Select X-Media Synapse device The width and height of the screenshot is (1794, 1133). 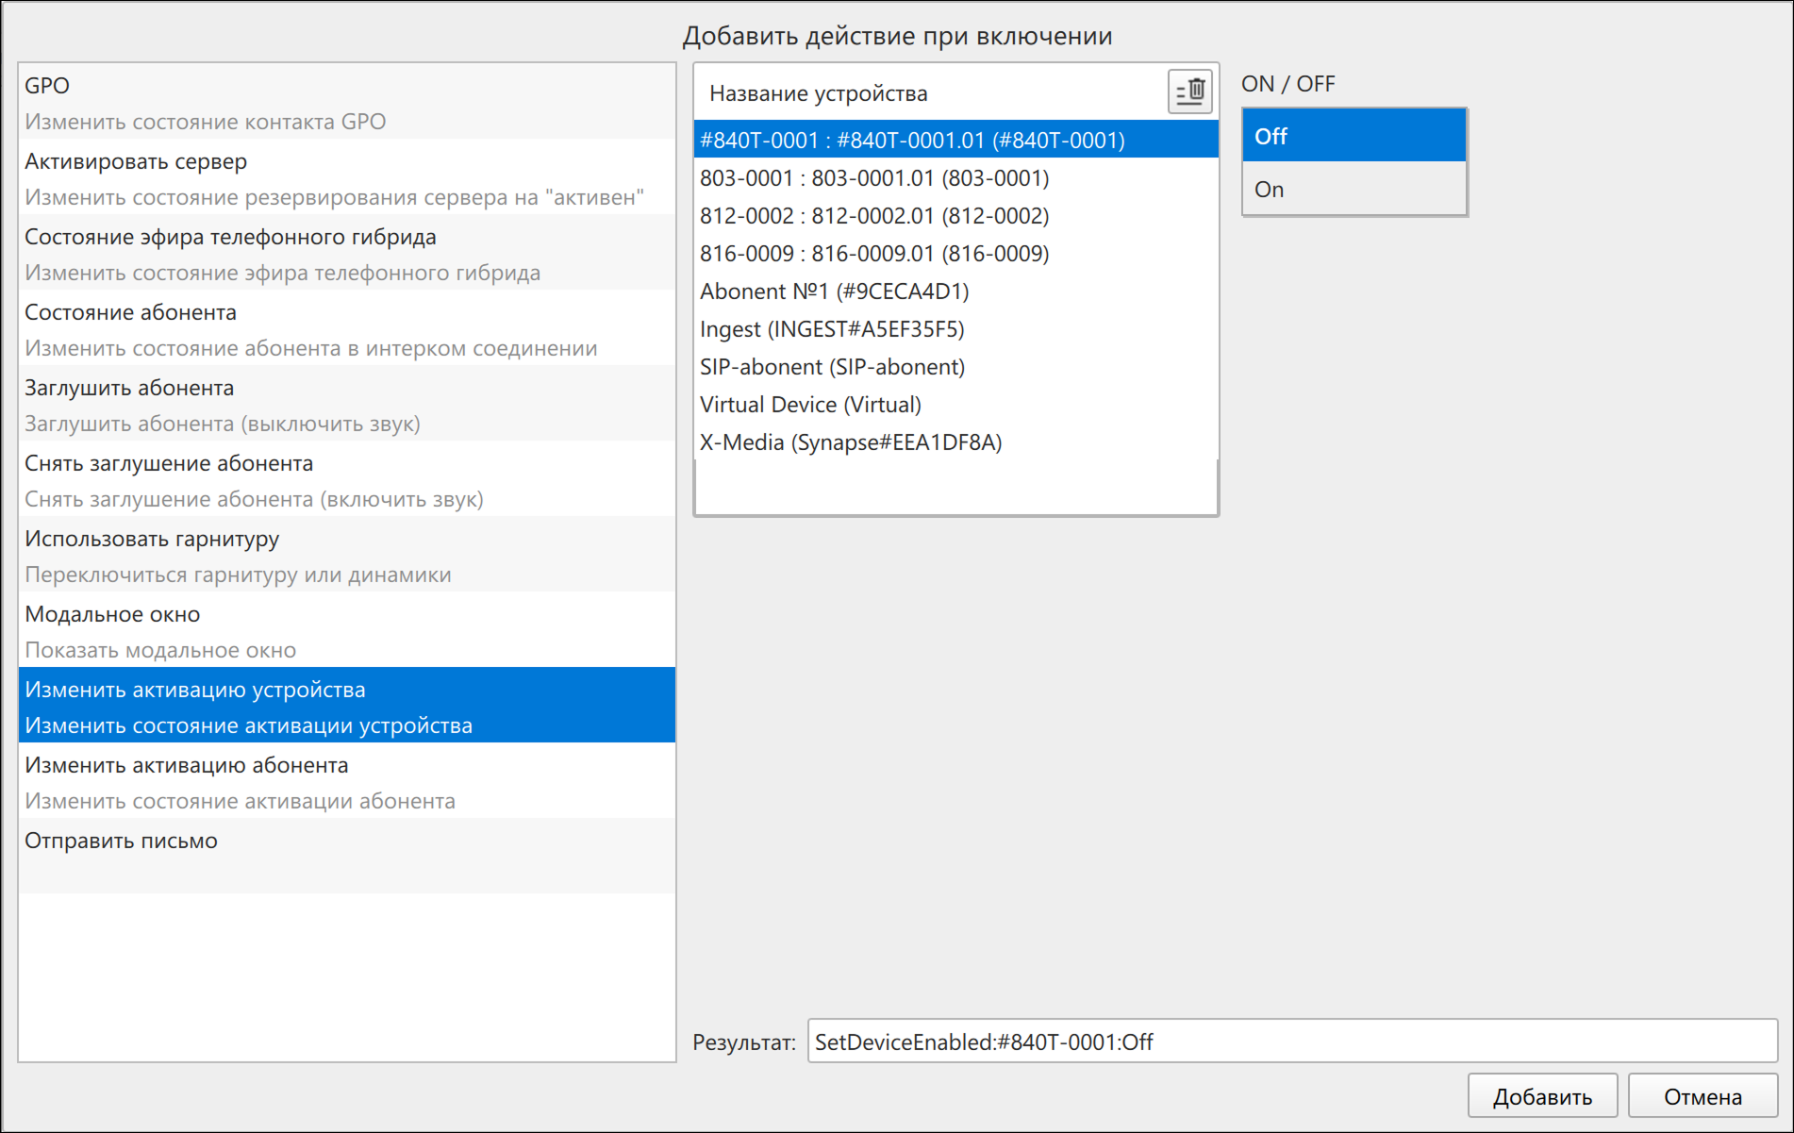click(955, 442)
